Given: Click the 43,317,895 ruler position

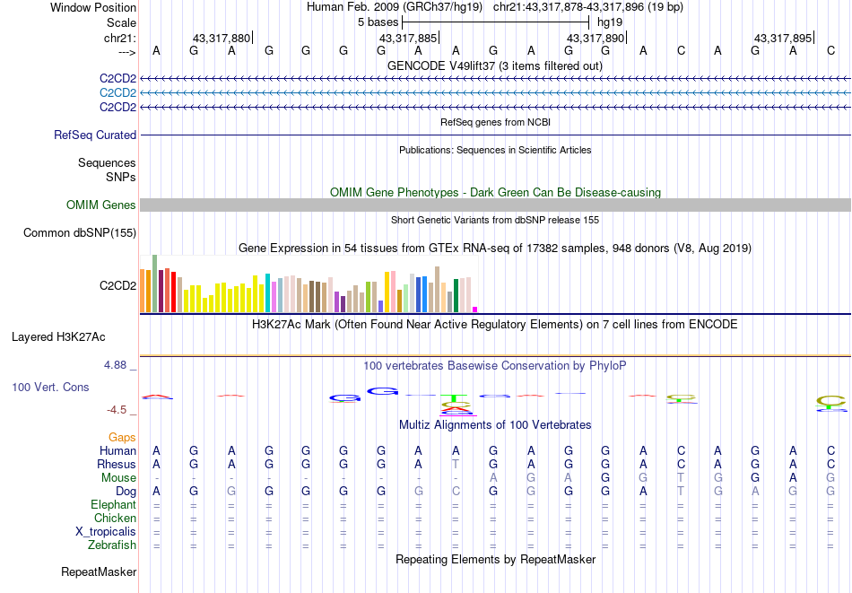Looking at the screenshot, I should [783, 38].
